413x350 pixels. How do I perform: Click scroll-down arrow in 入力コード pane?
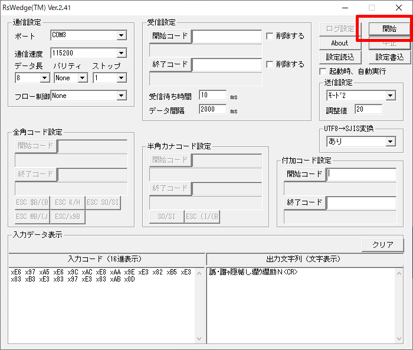[x=199, y=339]
